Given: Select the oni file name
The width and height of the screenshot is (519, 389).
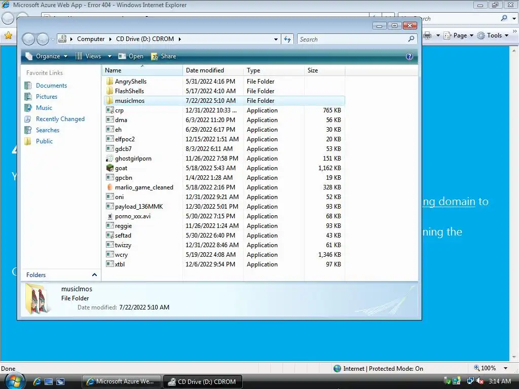Looking at the screenshot, I should [x=120, y=197].
